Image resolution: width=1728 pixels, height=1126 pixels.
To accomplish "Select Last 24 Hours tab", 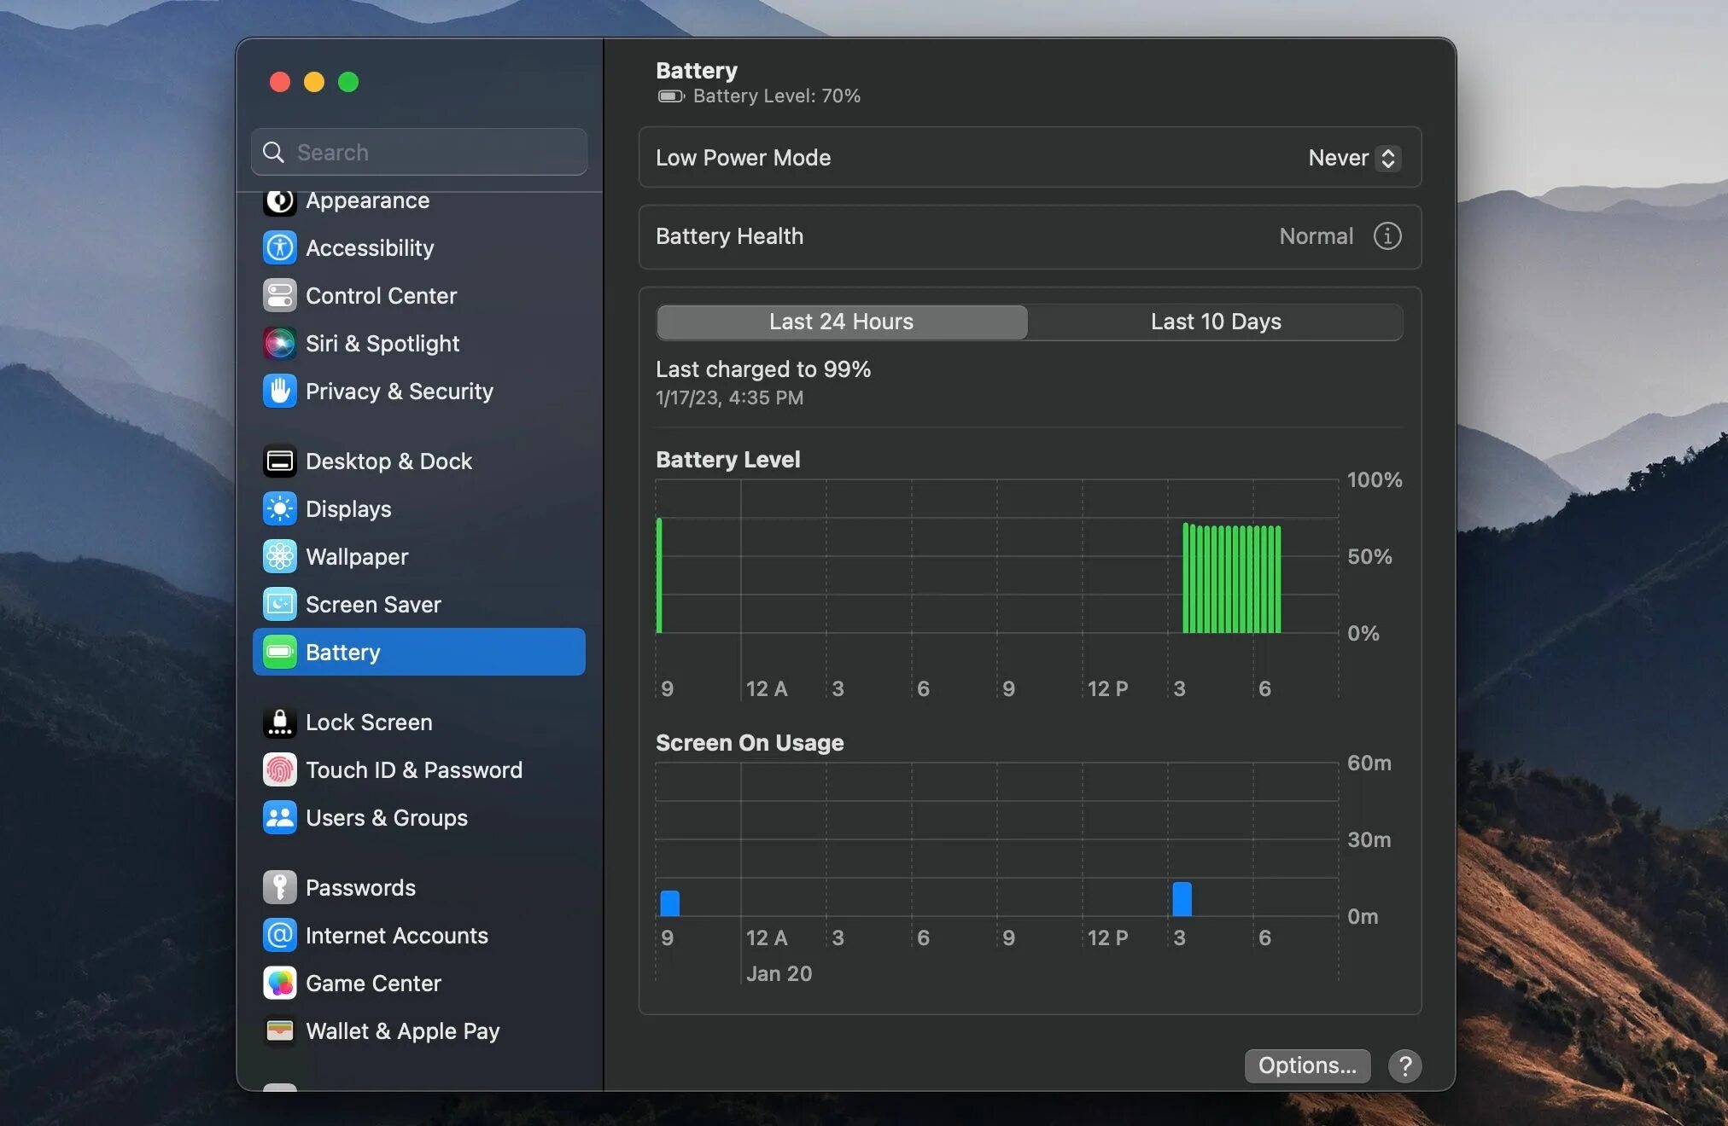I will (842, 322).
